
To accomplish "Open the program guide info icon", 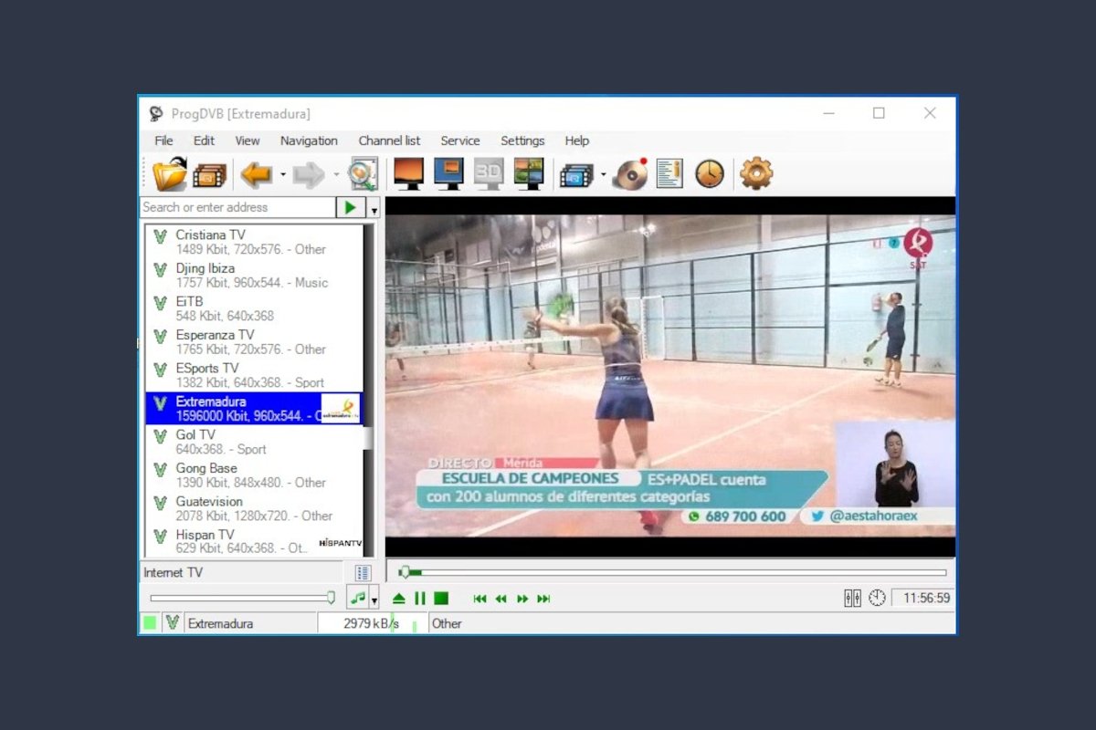I will point(669,173).
